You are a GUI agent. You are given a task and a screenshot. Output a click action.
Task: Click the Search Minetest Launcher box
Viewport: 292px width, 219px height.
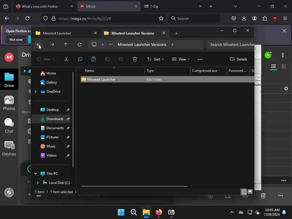[230, 44]
